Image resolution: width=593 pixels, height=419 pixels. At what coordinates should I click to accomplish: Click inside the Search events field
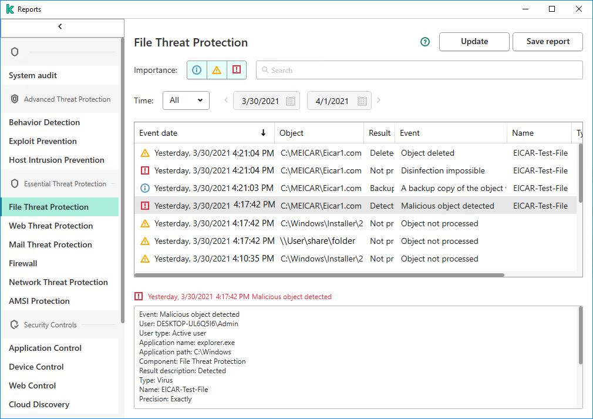coord(419,69)
